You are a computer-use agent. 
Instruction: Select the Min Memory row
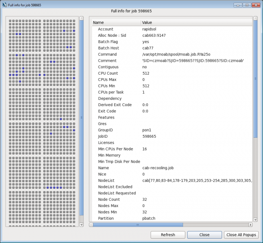172,155
